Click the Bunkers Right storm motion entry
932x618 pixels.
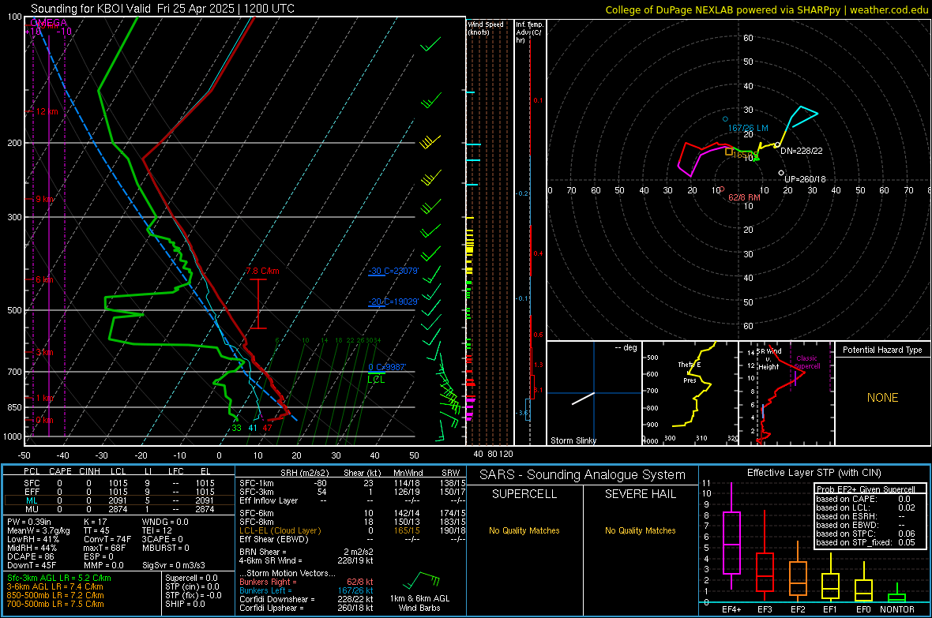[306, 582]
